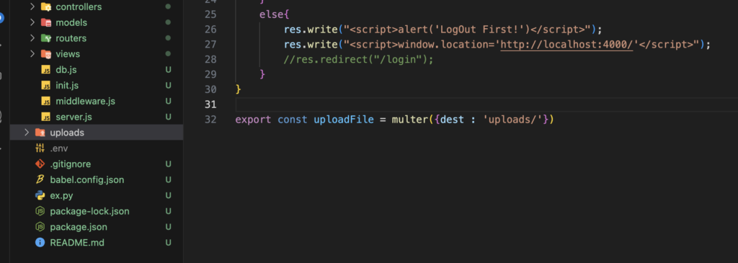Screen dimensions: 738x263
Task: Open the package-lock.json file
Action: pyautogui.click(x=89, y=211)
